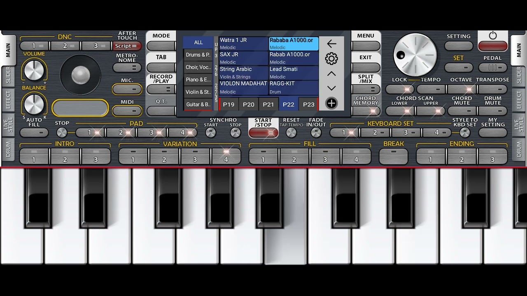The height and width of the screenshot is (296, 527).
Task: Trigger Intro 1
Action: point(35,156)
